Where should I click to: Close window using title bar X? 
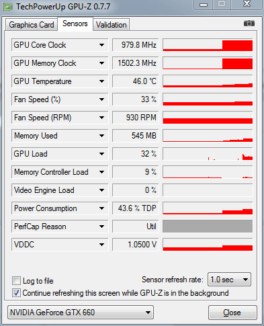[x=247, y=4]
